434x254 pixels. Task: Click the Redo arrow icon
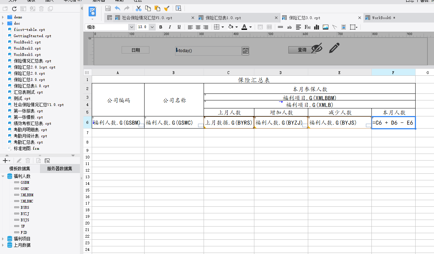tap(127, 8)
